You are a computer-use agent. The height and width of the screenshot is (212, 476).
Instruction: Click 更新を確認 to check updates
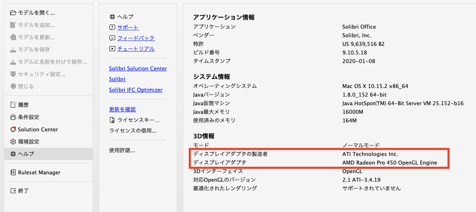(x=122, y=110)
